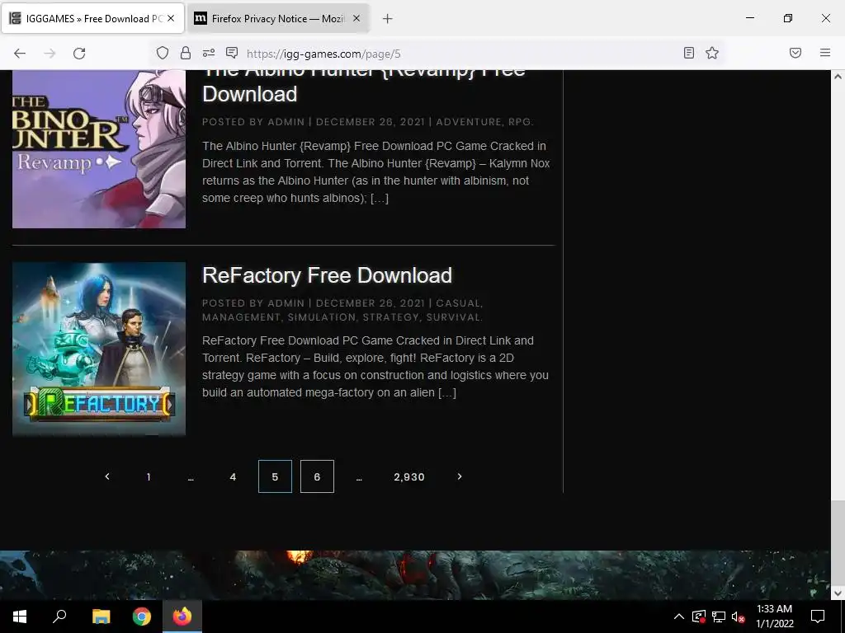
Task: Bookmark this page with the star icon
Action: pos(712,53)
